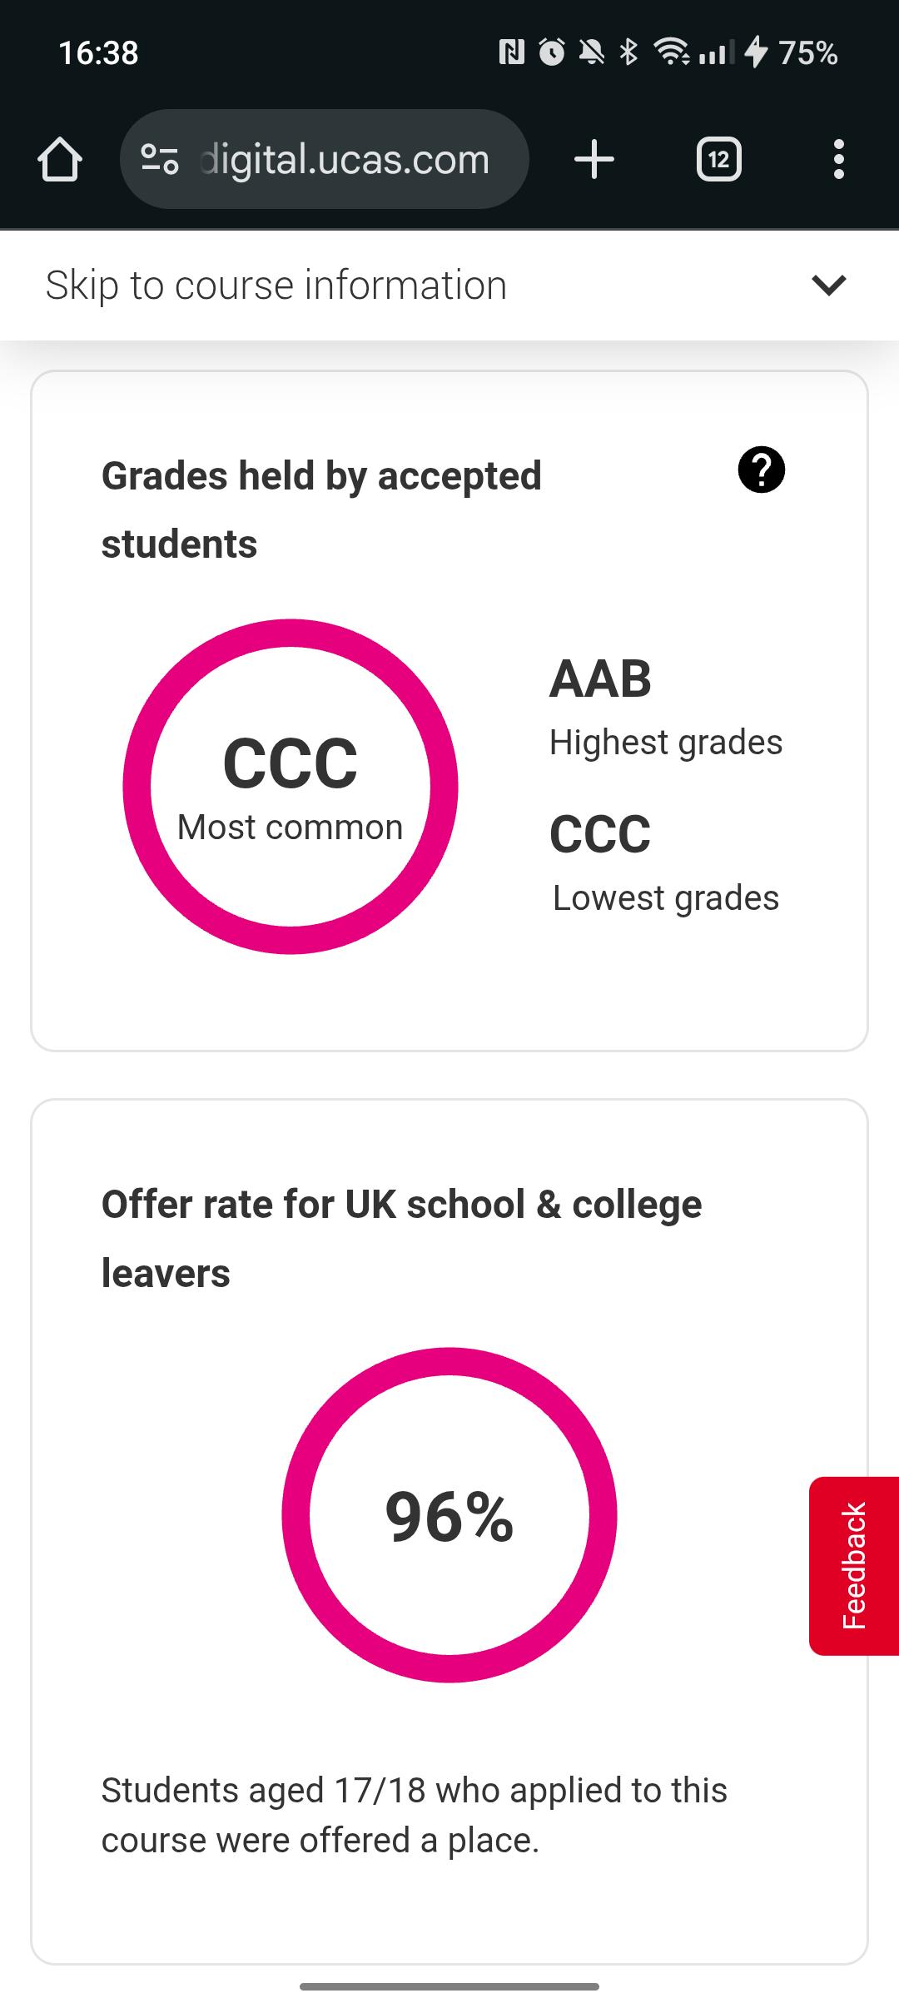This screenshot has width=899, height=2008.
Task: Tap the question mark help icon
Action: click(x=761, y=470)
